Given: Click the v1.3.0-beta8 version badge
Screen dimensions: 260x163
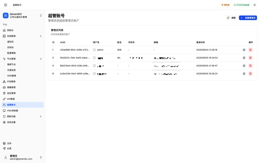Looking at the screenshot, I should [241, 5].
